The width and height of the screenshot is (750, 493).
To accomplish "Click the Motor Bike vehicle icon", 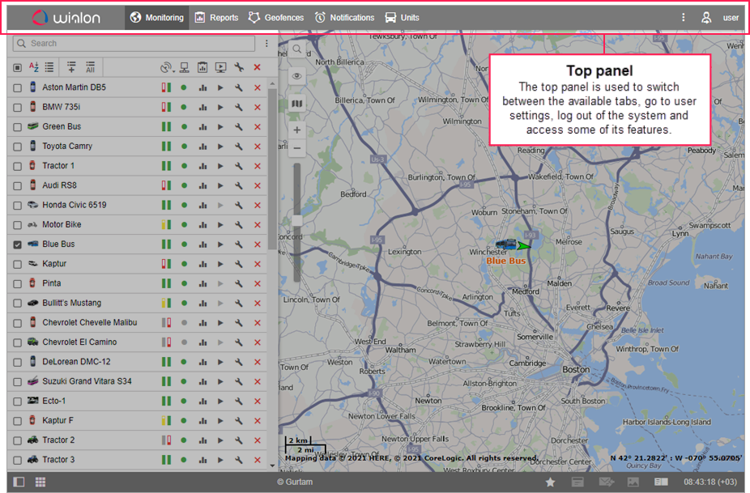I will 32,224.
